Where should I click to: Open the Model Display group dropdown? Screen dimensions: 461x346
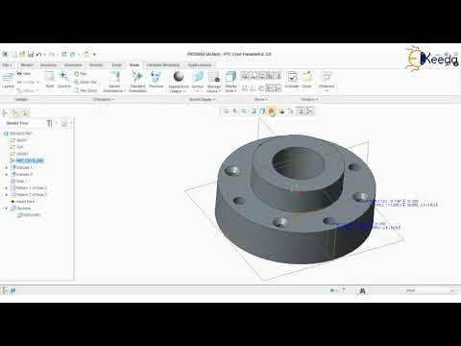202,99
